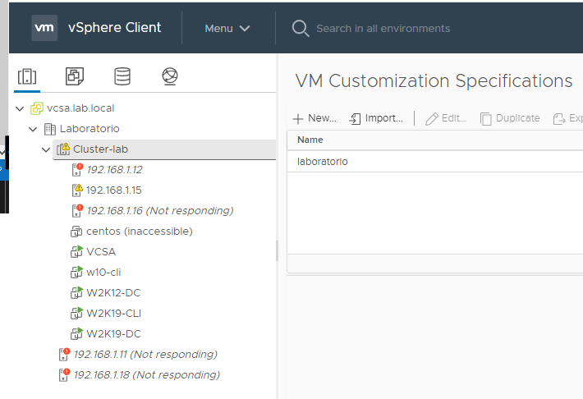The width and height of the screenshot is (583, 399).
Task: Switch to the Networking inventory tab
Action: (x=170, y=76)
